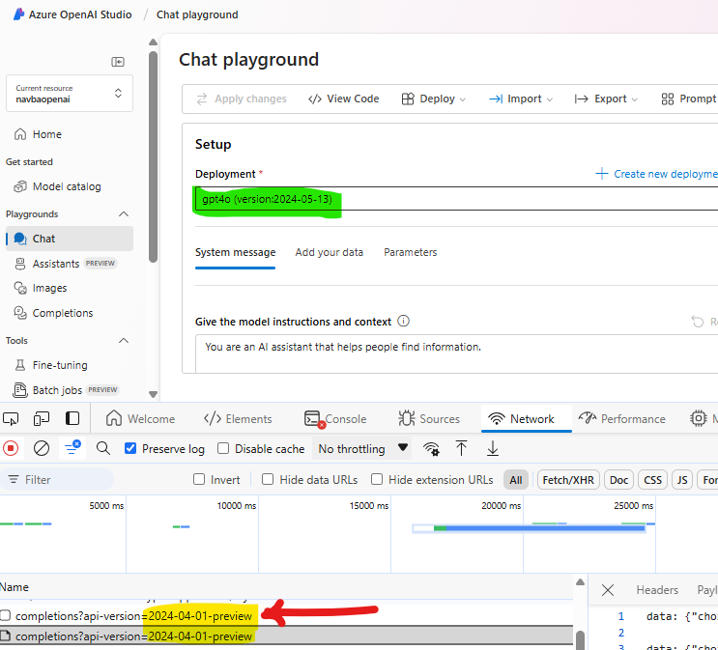Click the info icon beside model instructions

tap(403, 321)
